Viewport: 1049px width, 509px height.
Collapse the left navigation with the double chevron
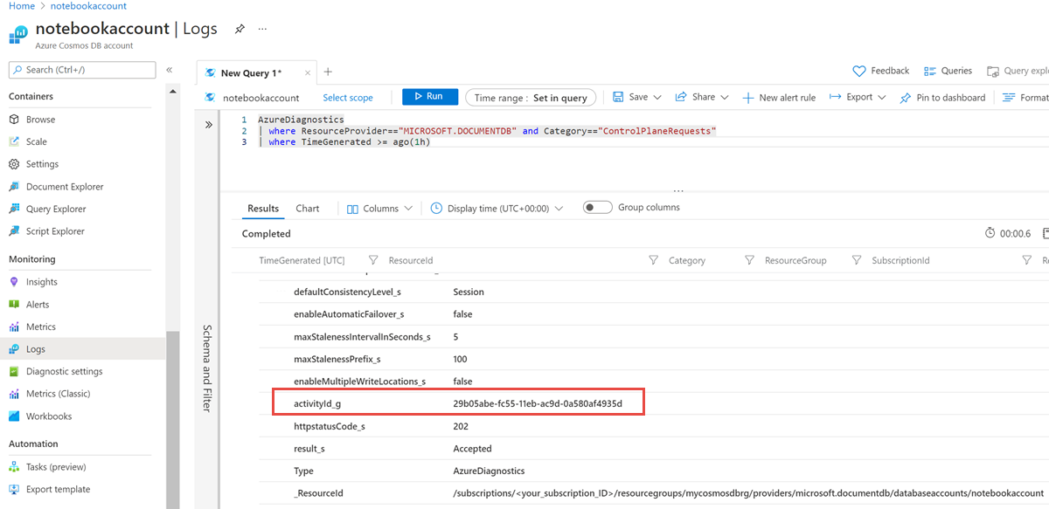(170, 70)
